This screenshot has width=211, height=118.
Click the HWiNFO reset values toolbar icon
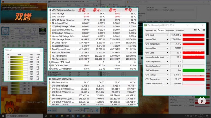pos(92,110)
